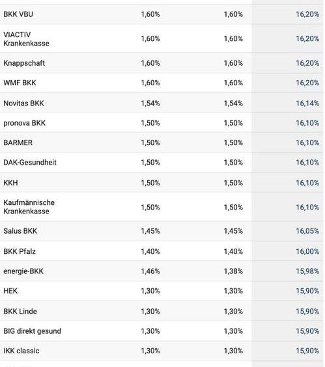Click the VIACTIV Krankenkasse entry
The height and width of the screenshot is (367, 325).
26,39
